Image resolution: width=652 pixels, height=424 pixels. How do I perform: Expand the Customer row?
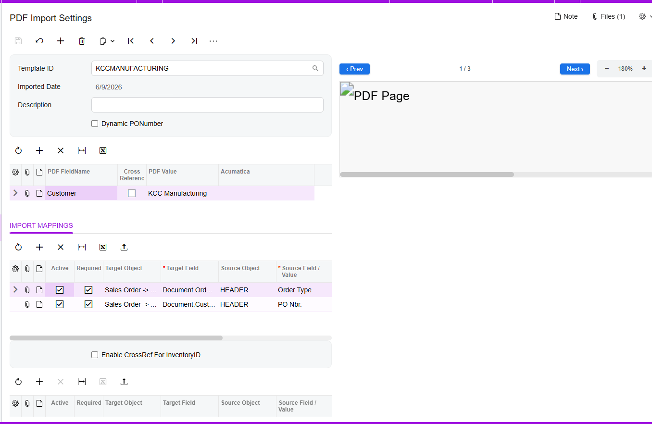[x=15, y=193]
